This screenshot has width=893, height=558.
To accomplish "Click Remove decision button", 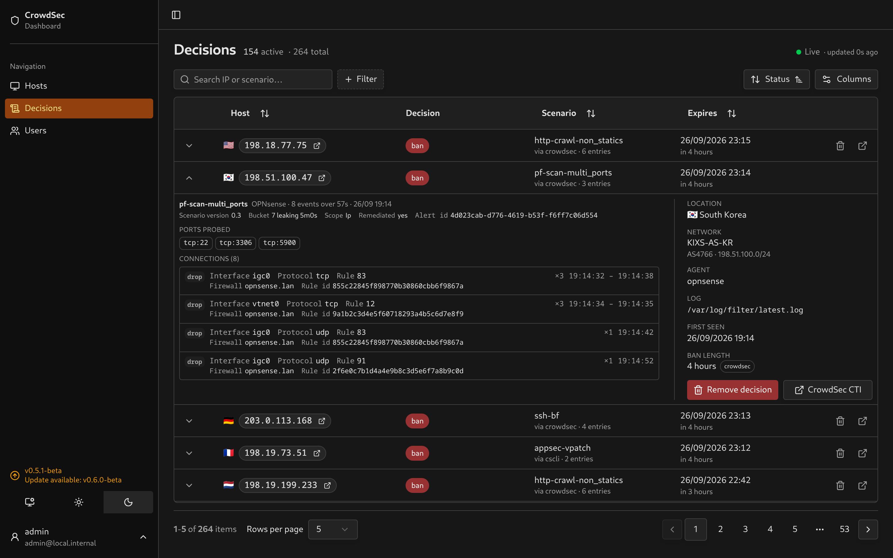I will pyautogui.click(x=732, y=390).
